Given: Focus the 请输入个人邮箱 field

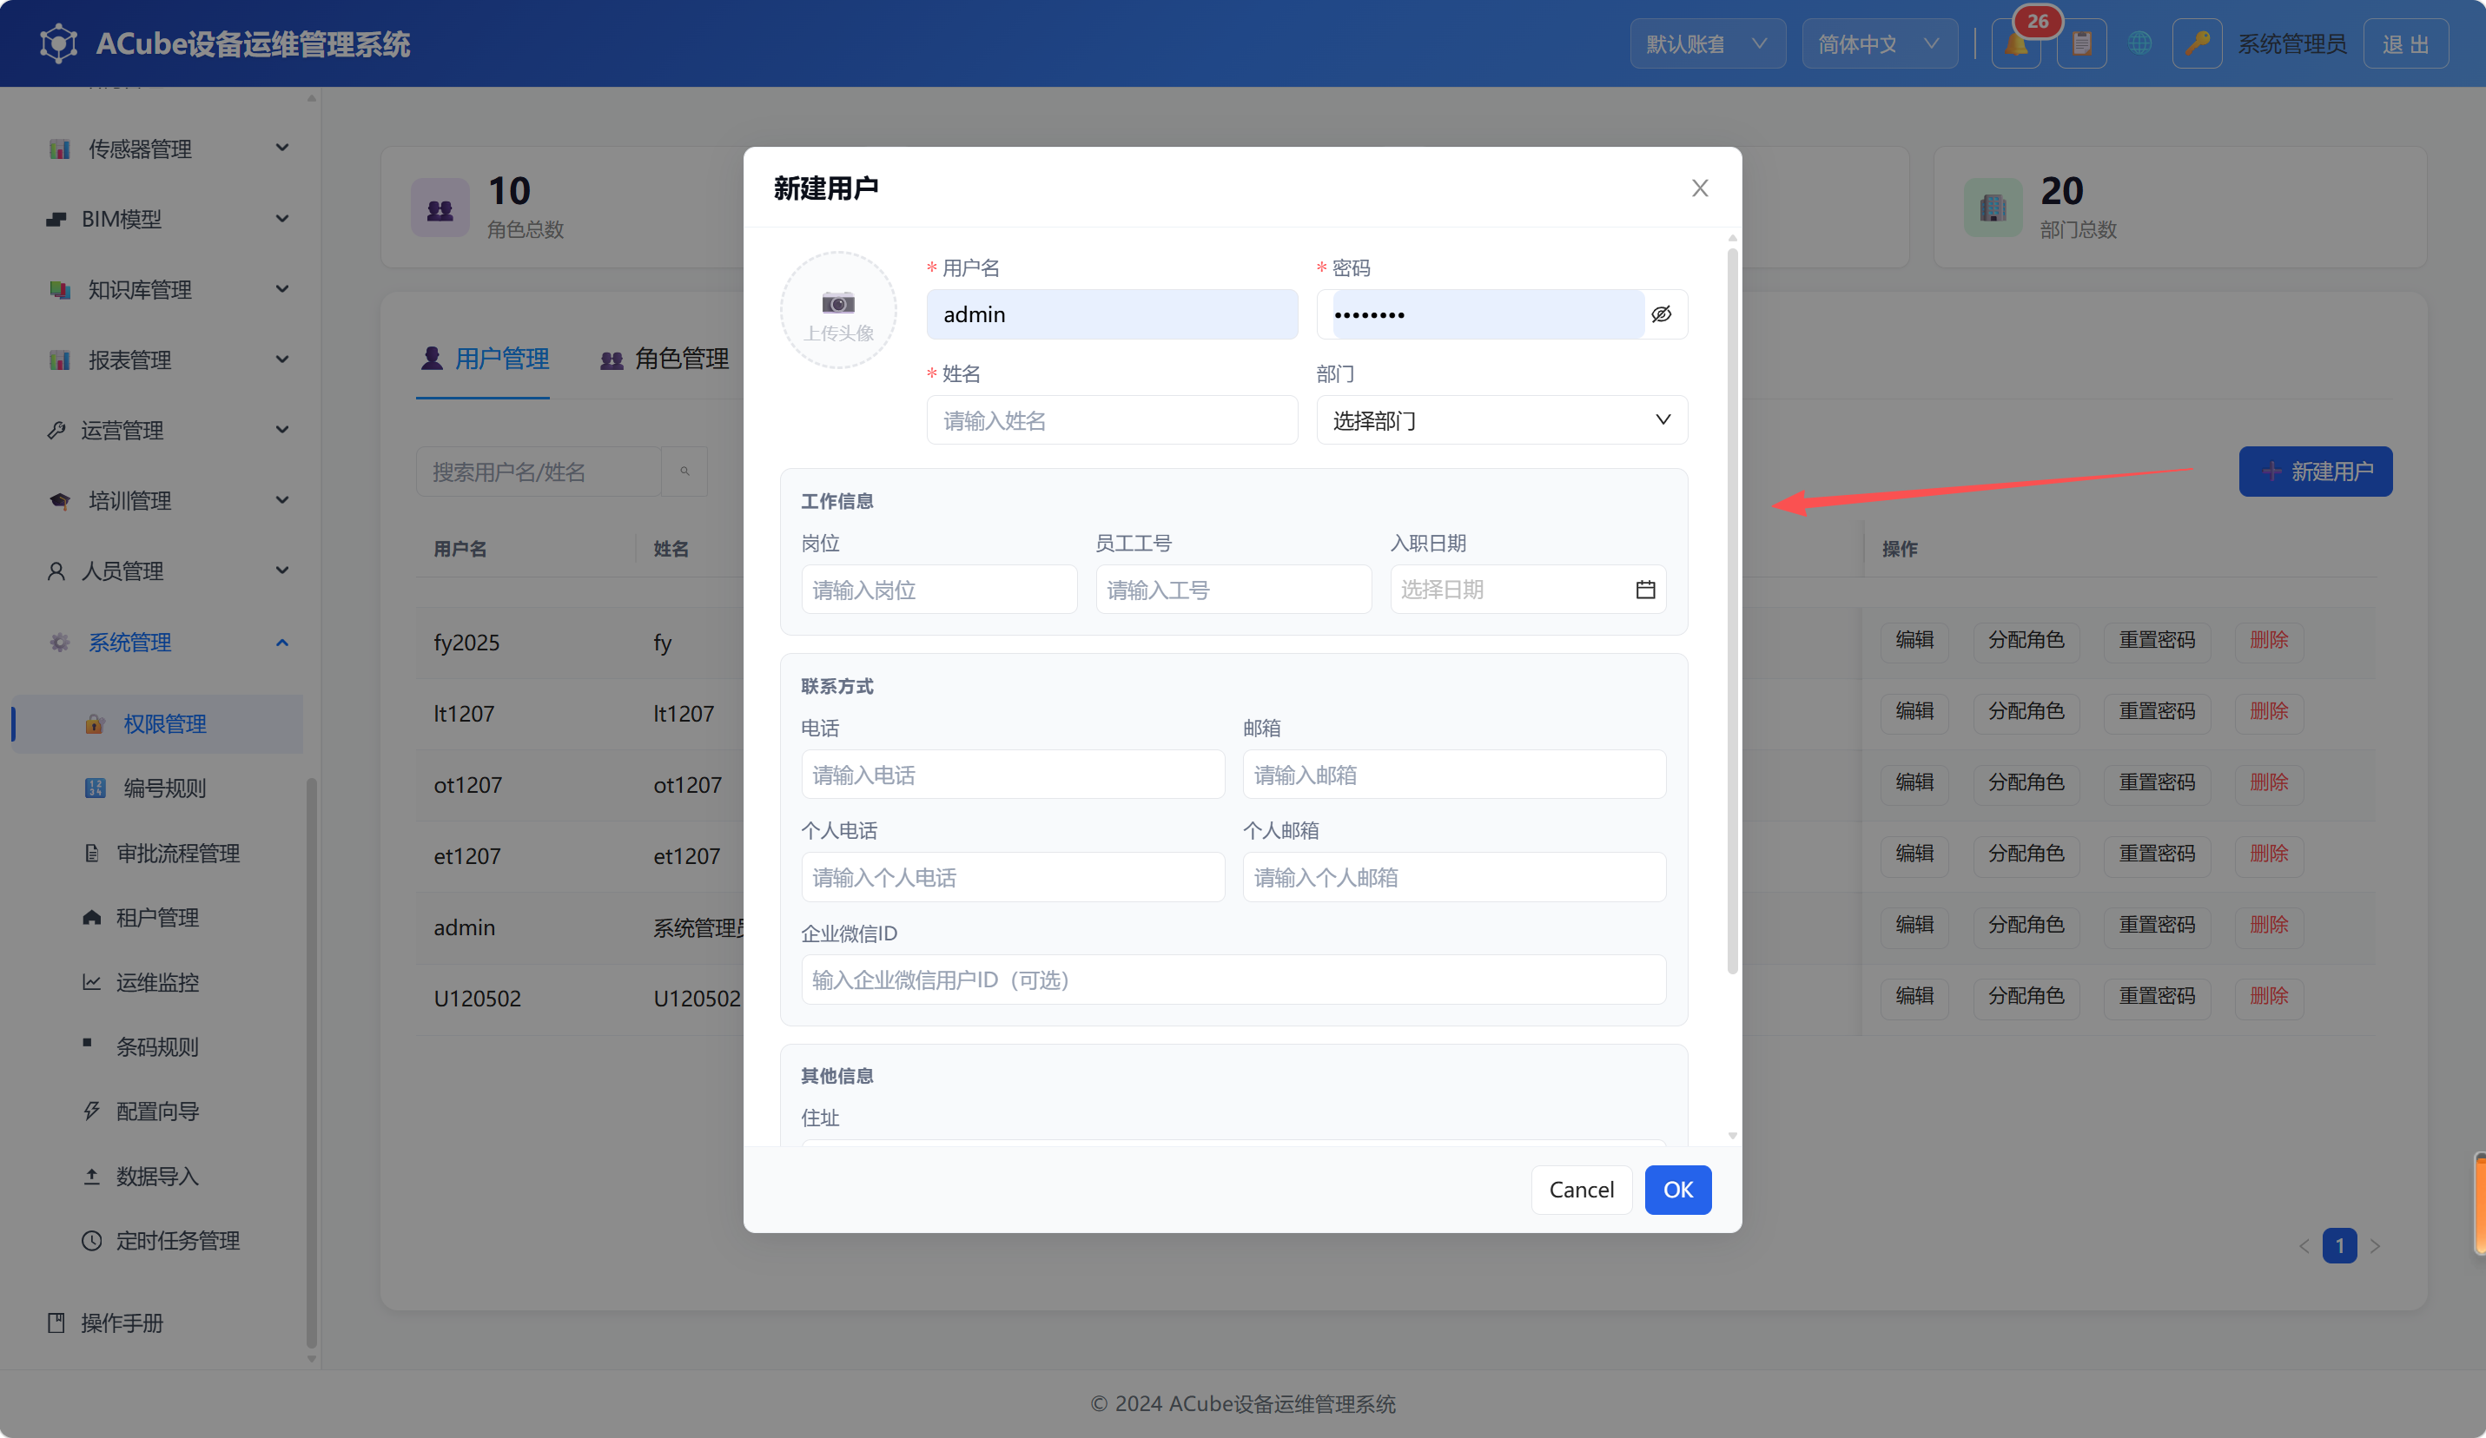Looking at the screenshot, I should tap(1454, 877).
